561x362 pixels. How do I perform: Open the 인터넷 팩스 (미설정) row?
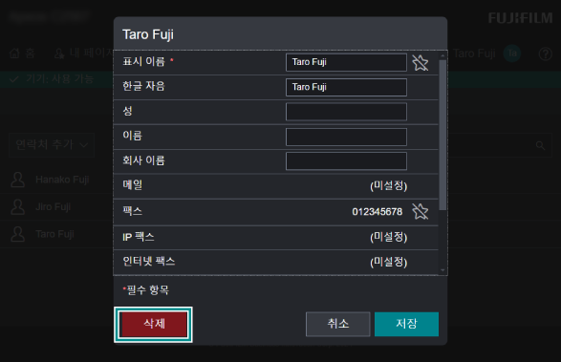point(276,263)
